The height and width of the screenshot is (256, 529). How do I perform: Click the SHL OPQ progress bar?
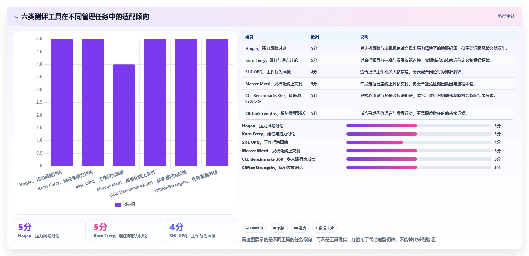[x=419, y=142]
